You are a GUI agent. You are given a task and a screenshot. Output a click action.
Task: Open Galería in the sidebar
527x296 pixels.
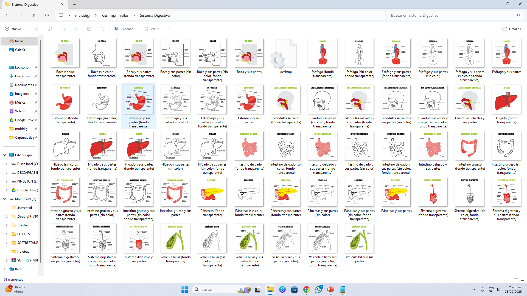click(20, 50)
